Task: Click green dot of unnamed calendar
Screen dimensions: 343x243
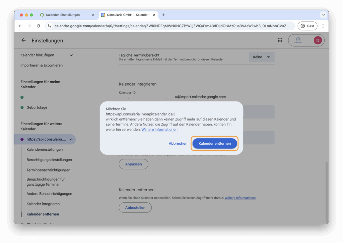Action: tap(22, 97)
